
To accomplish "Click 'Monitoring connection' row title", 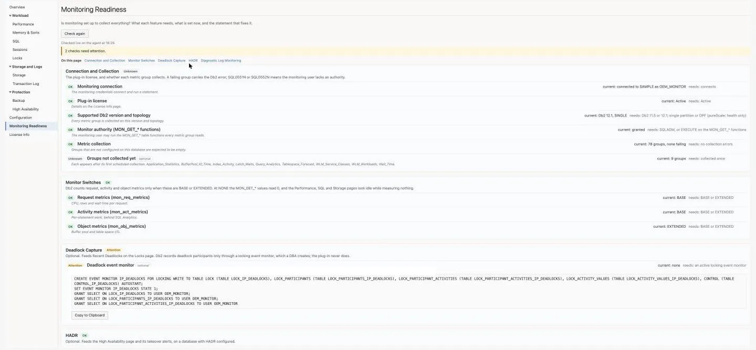I will click(100, 87).
